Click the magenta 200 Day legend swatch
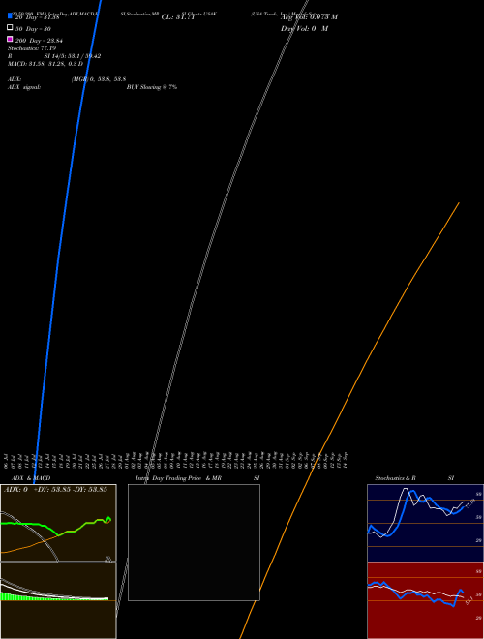Viewport: 484px width, 639px height. coord(10,39)
